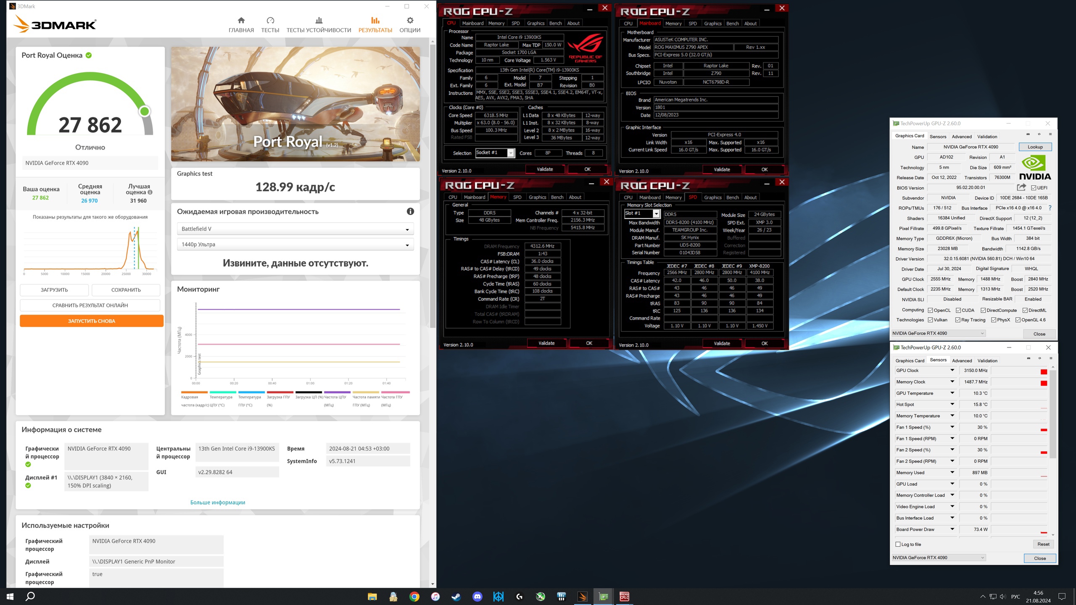Click GPU-Z BIOS export share icon
1076x605 pixels.
pyautogui.click(x=1021, y=187)
